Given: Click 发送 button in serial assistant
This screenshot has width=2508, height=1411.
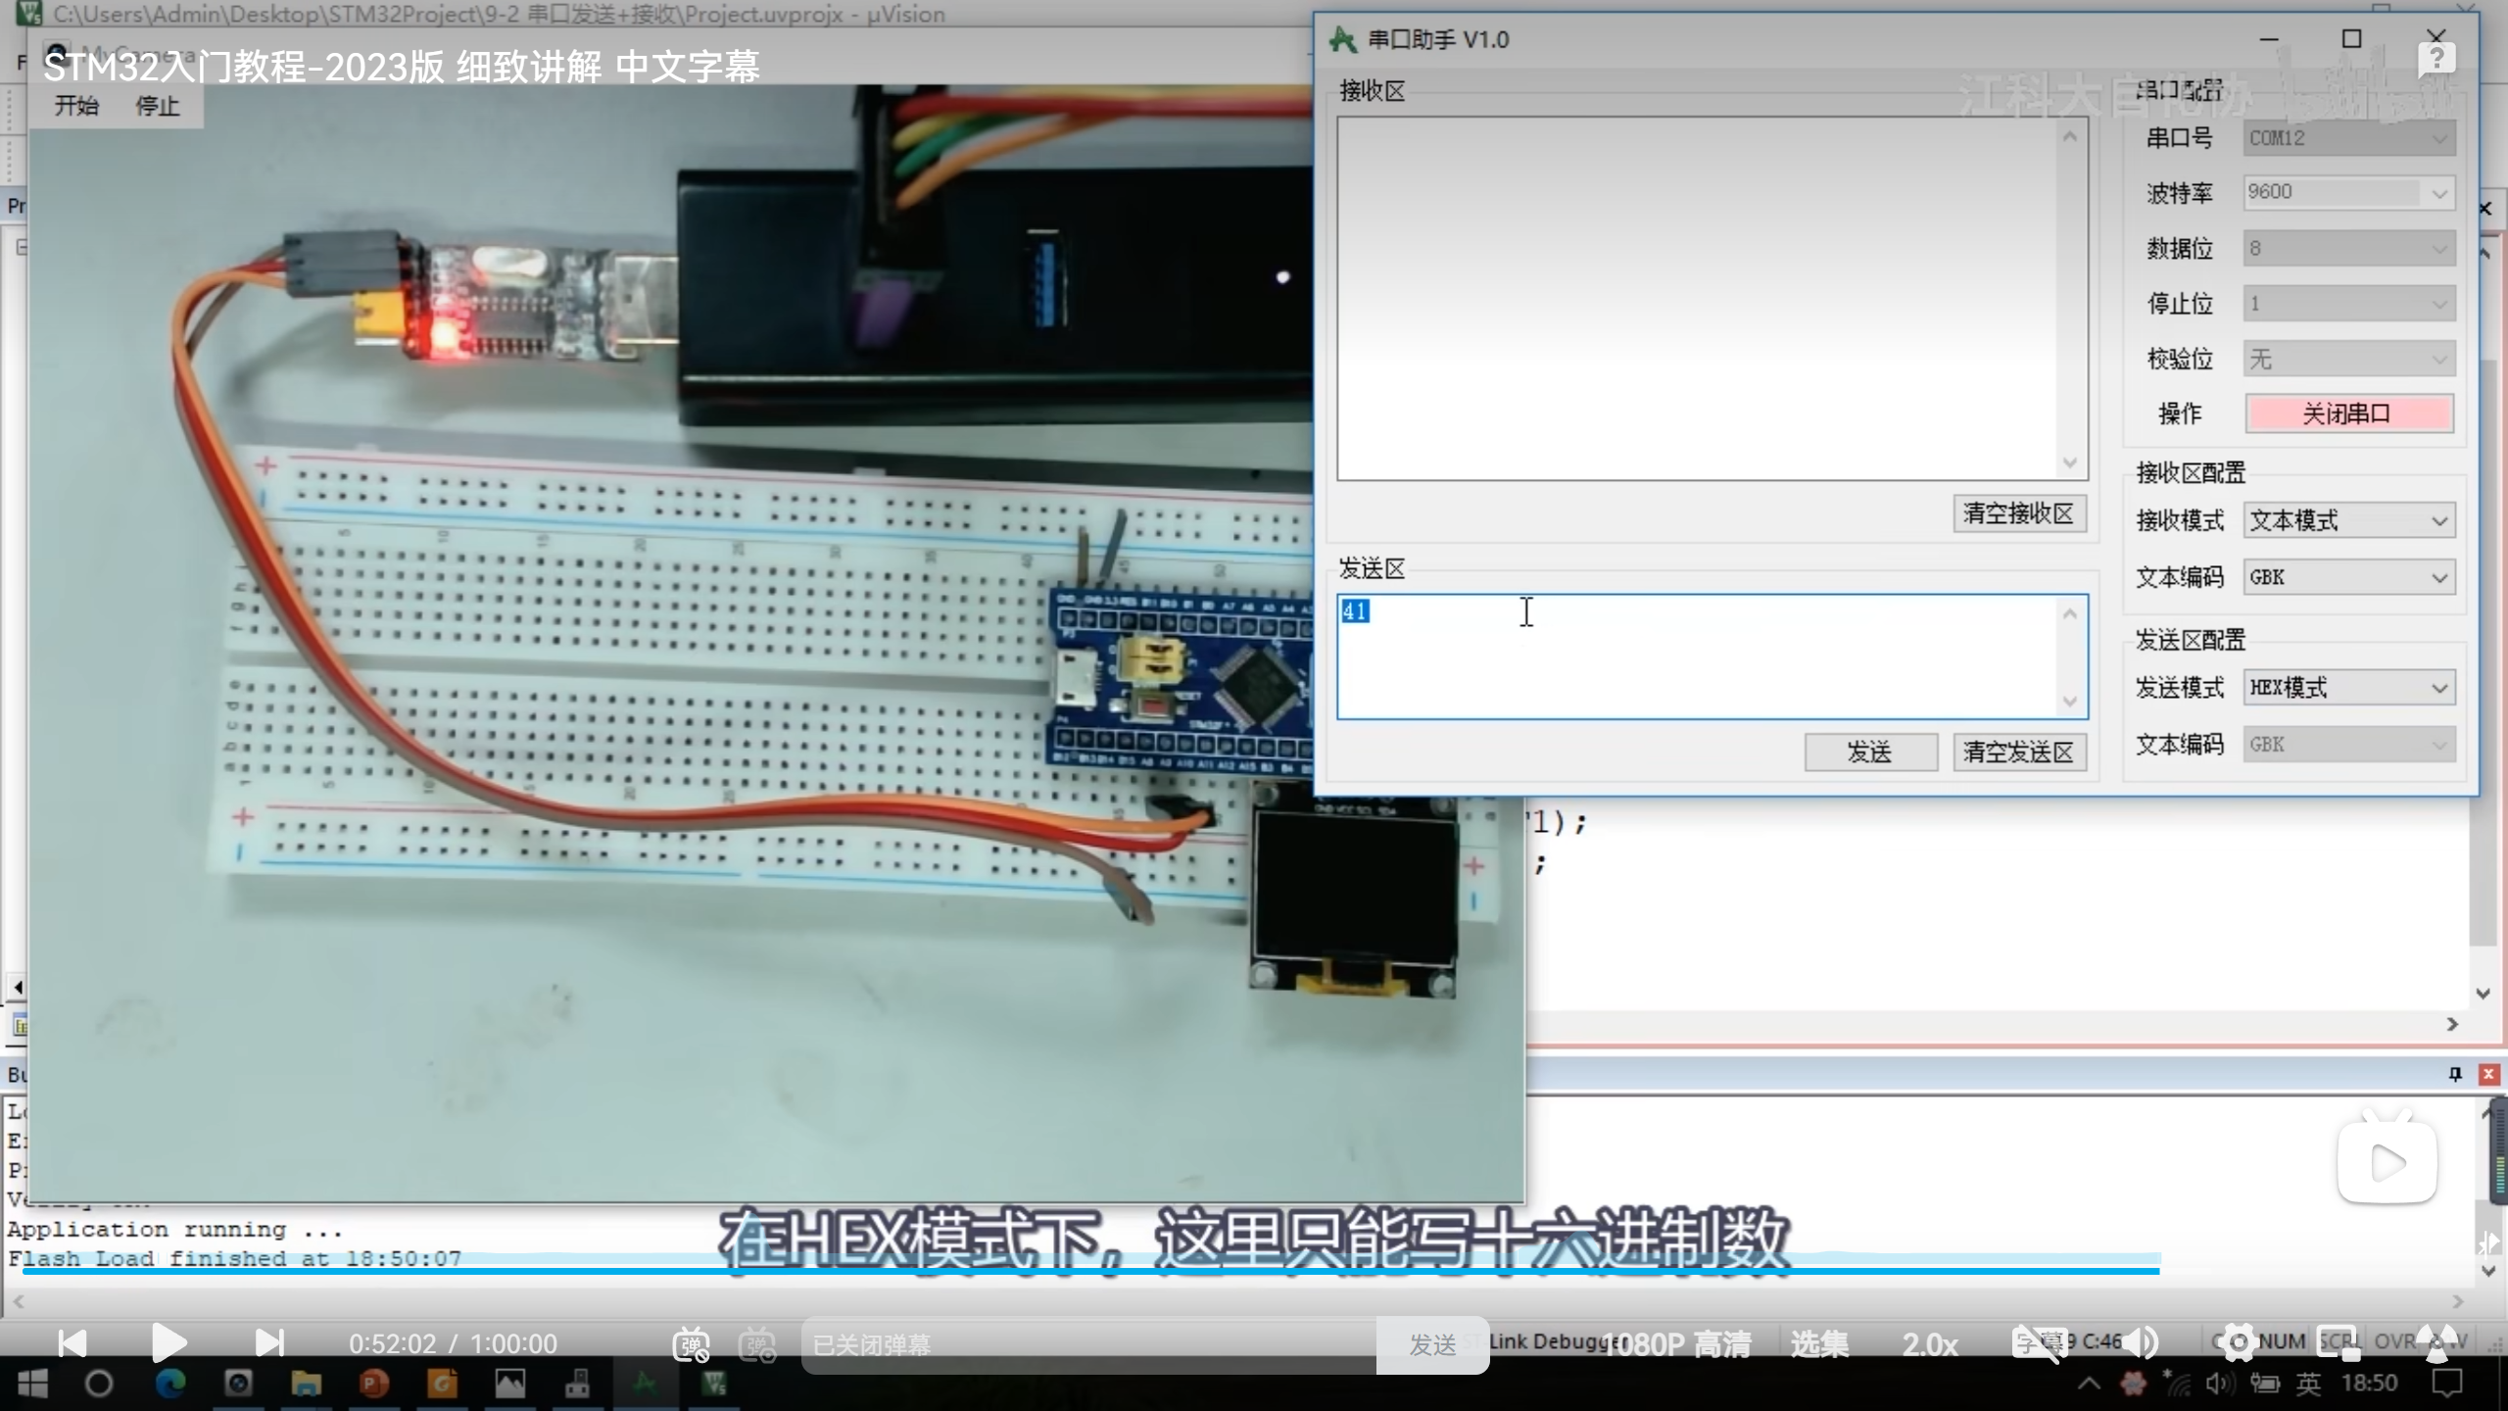Looking at the screenshot, I should click(1869, 753).
